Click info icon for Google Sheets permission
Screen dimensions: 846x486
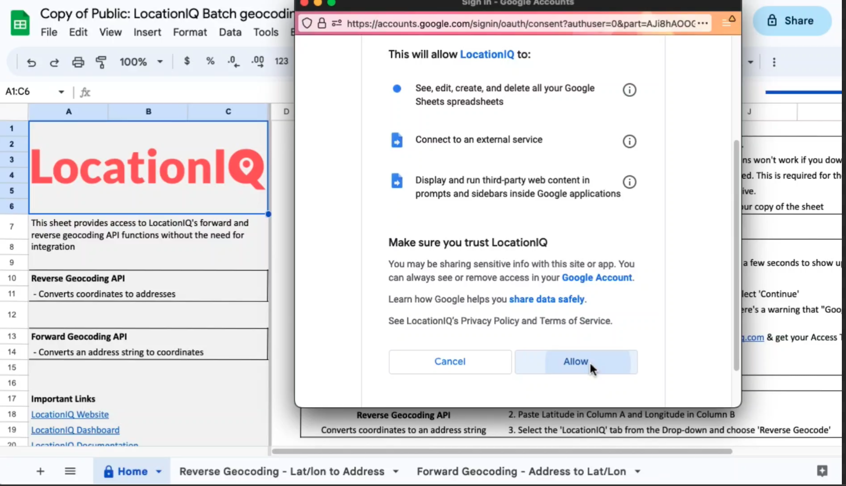pyautogui.click(x=629, y=90)
